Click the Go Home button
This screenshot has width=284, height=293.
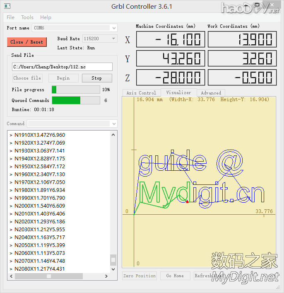pos(175,276)
